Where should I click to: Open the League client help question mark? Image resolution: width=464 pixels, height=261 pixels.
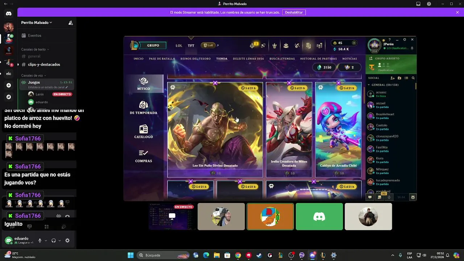point(390,40)
